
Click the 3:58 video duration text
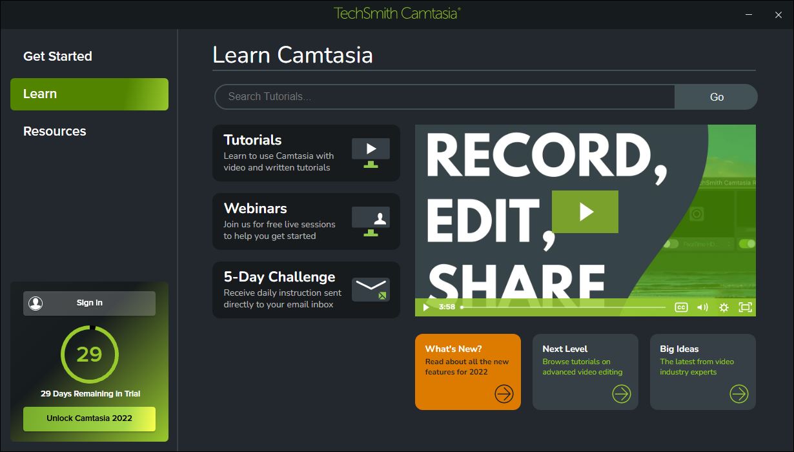[447, 307]
